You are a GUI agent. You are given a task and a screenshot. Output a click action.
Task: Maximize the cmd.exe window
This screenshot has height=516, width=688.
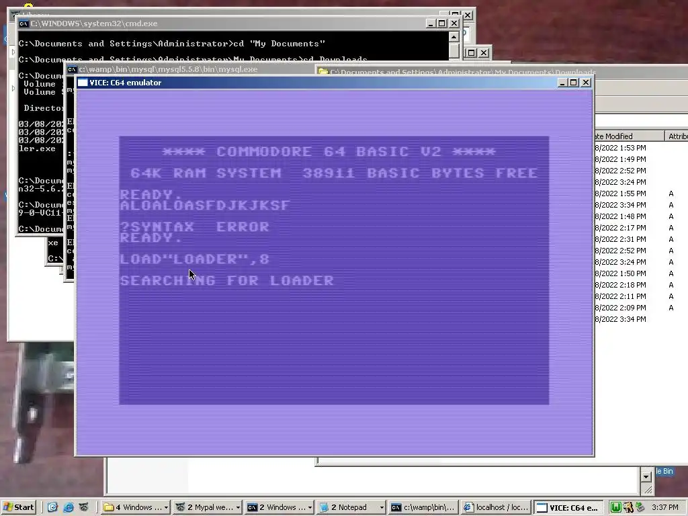pos(442,24)
